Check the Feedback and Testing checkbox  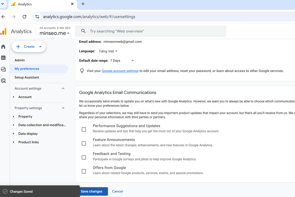(x=84, y=157)
